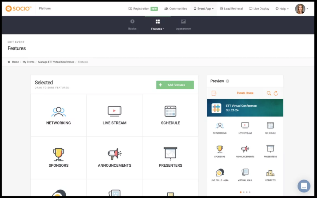This screenshot has width=317, height=198.
Task: Select the first preview page dot
Action: [x=240, y=192]
